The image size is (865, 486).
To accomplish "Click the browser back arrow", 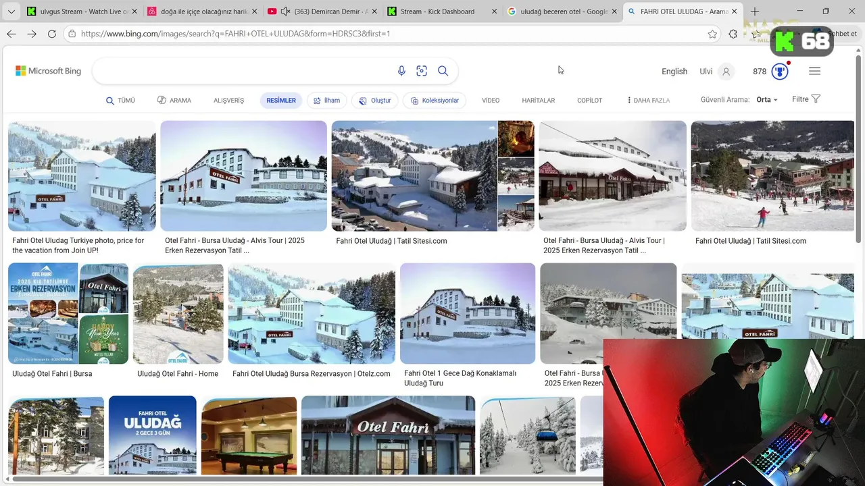I will [11, 34].
